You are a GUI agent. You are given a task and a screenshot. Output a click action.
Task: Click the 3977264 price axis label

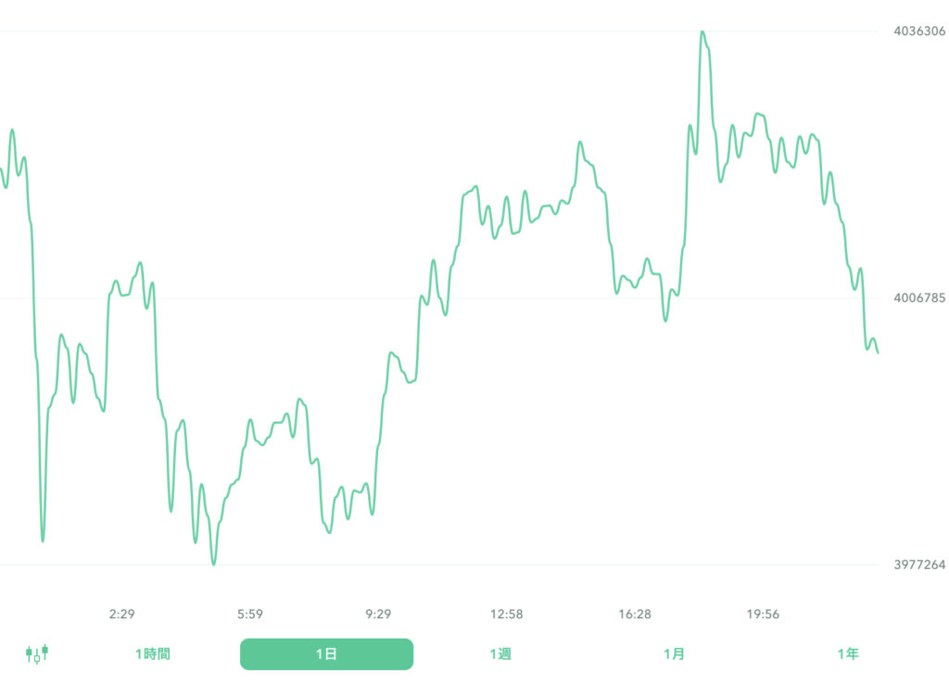coord(918,564)
